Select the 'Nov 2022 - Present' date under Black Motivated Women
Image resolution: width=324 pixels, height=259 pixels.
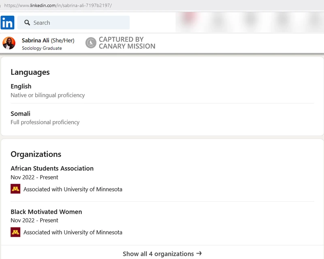coord(34,221)
